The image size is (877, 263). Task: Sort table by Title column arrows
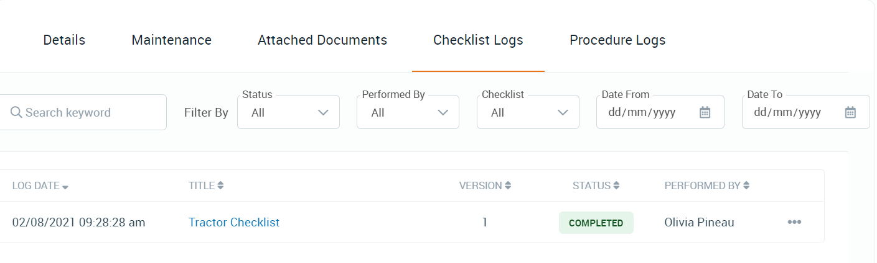click(220, 185)
